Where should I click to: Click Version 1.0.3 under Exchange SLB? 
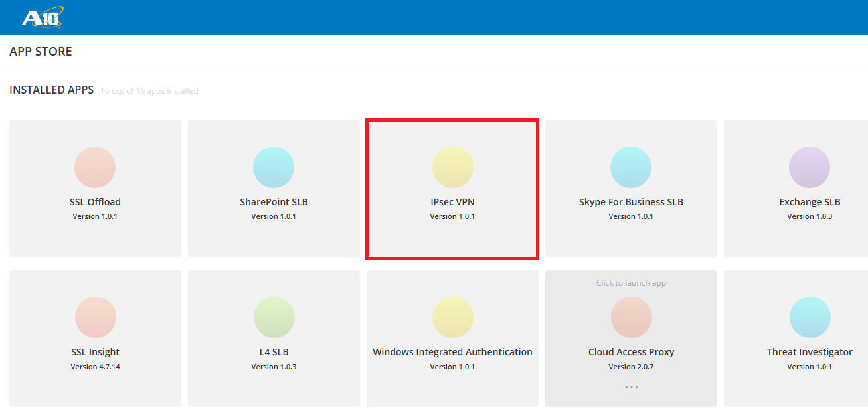[810, 216]
